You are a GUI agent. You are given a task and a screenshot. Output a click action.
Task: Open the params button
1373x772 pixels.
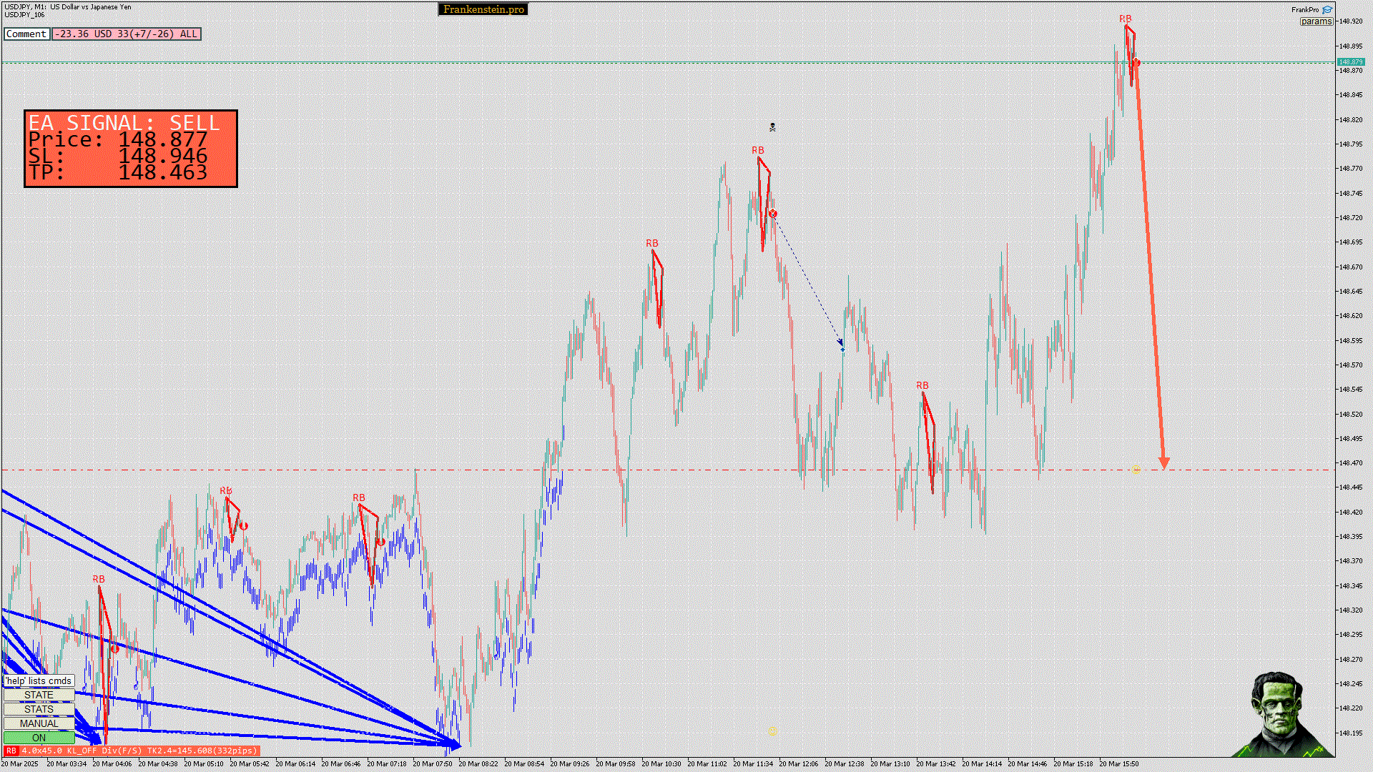tap(1316, 21)
